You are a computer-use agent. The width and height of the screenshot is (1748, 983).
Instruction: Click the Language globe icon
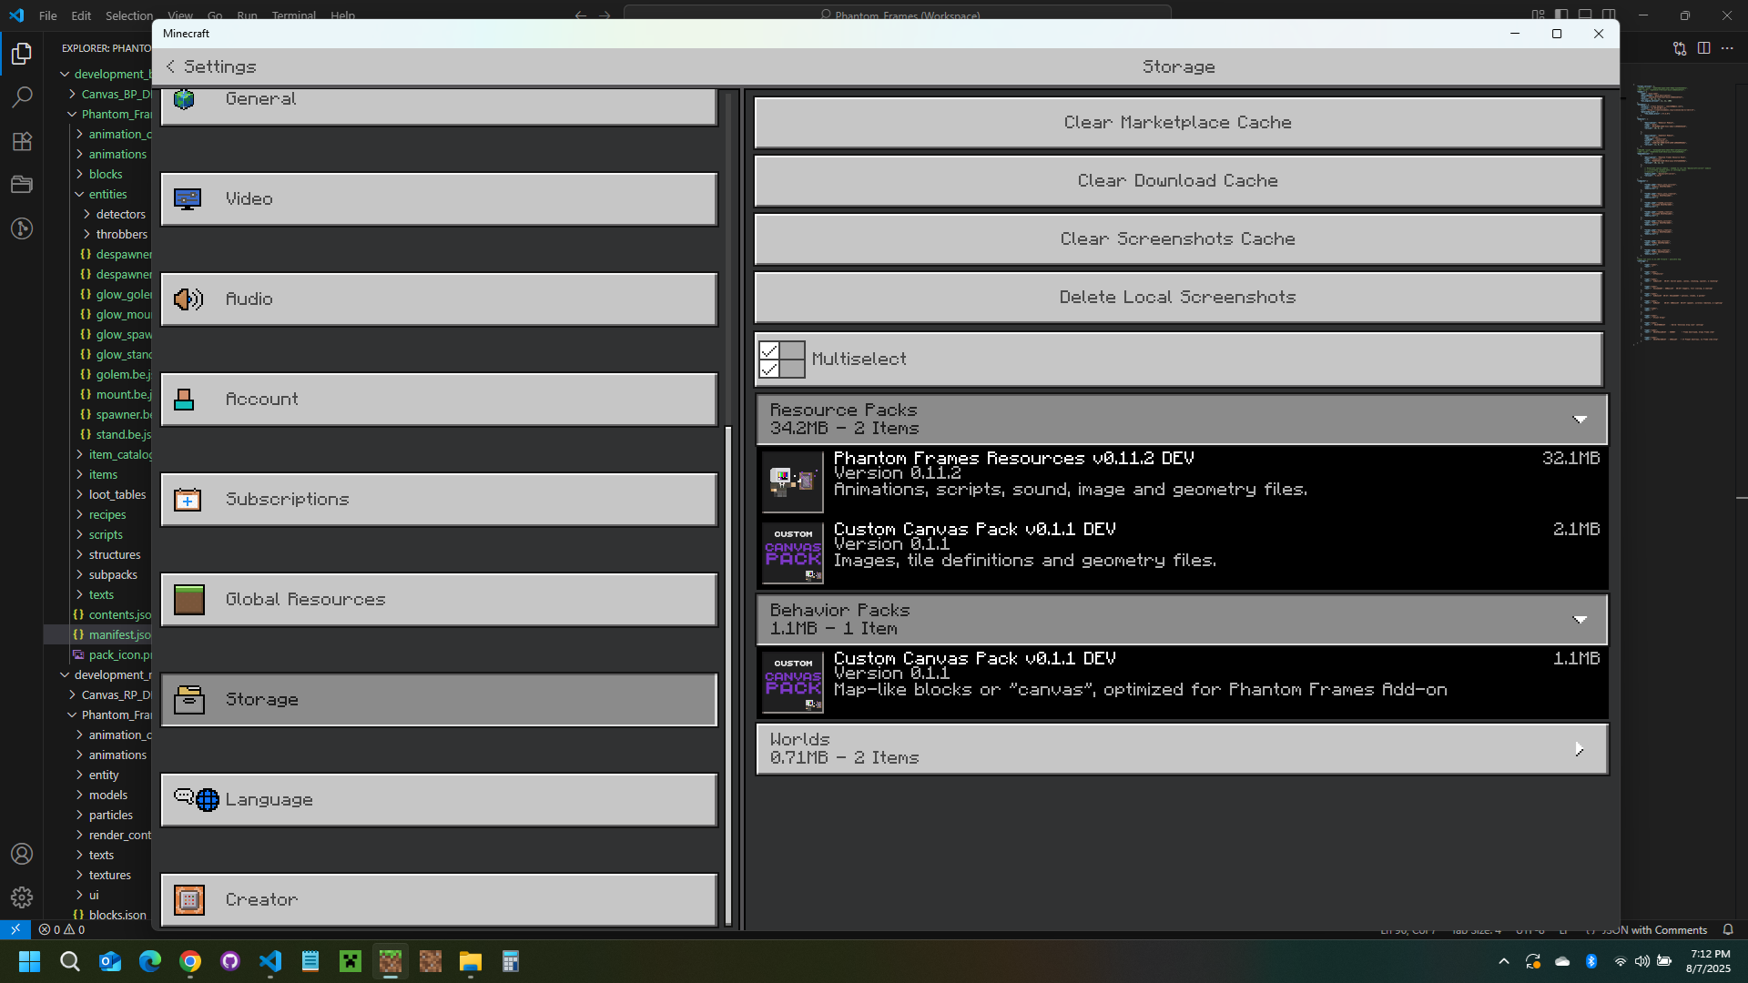[x=207, y=800]
